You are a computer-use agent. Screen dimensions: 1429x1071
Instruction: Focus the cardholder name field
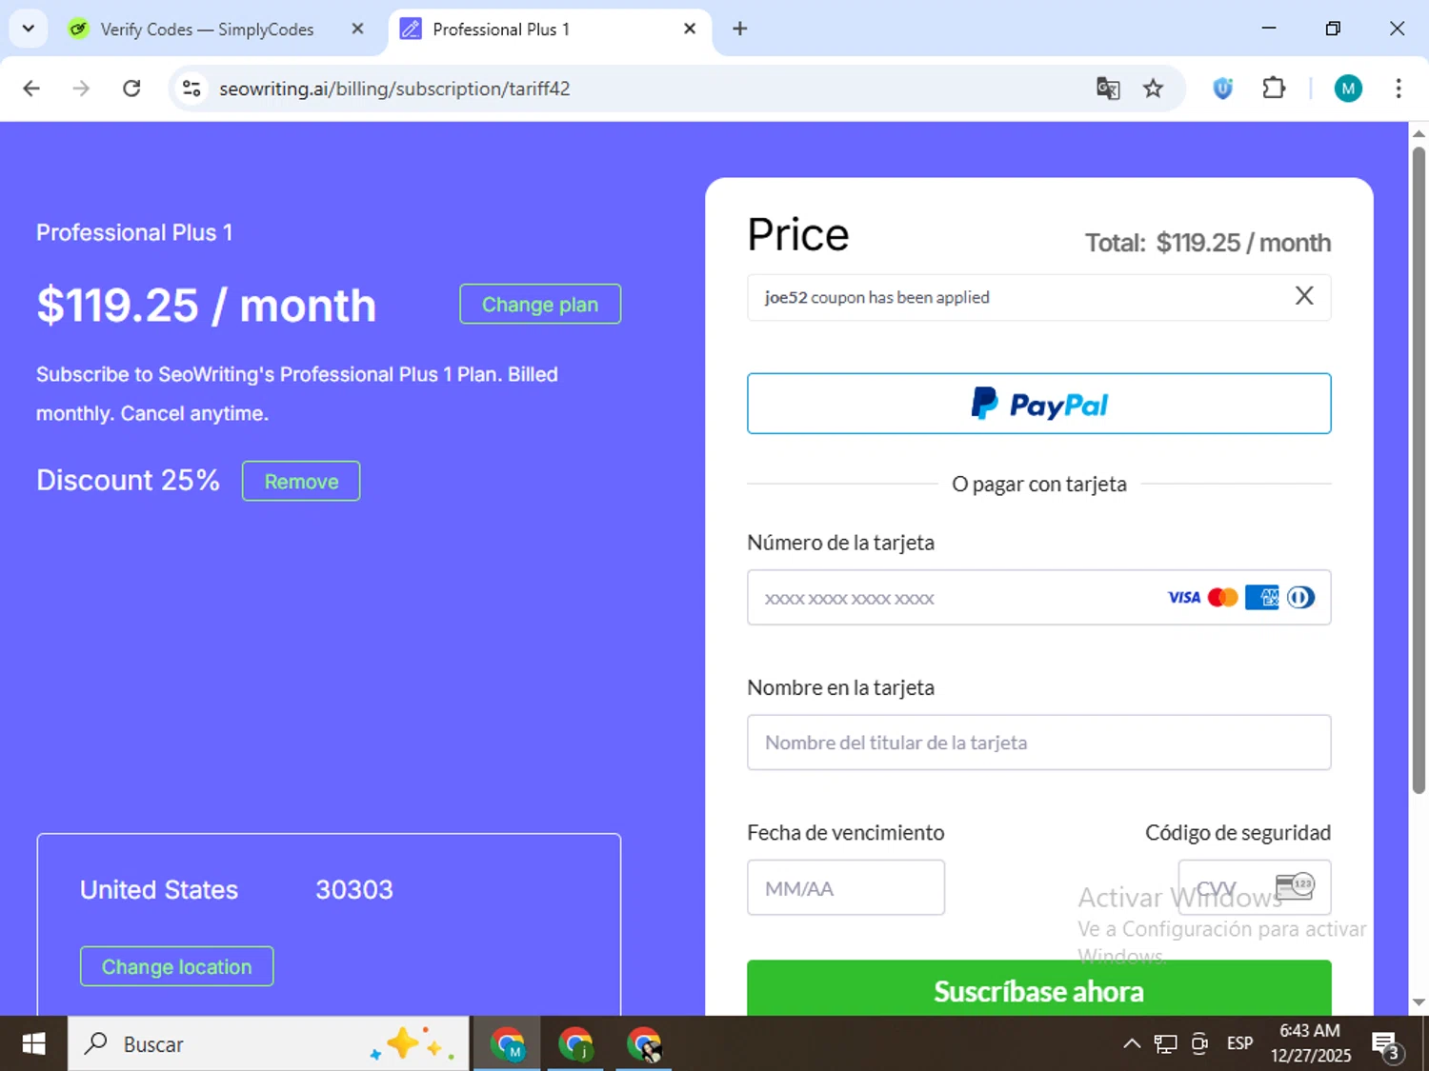coord(1038,743)
